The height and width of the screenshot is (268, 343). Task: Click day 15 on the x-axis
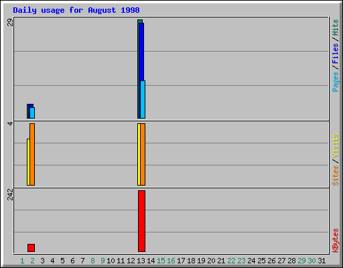point(161,261)
